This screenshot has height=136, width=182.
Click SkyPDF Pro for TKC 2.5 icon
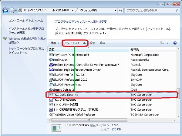[51, 75]
